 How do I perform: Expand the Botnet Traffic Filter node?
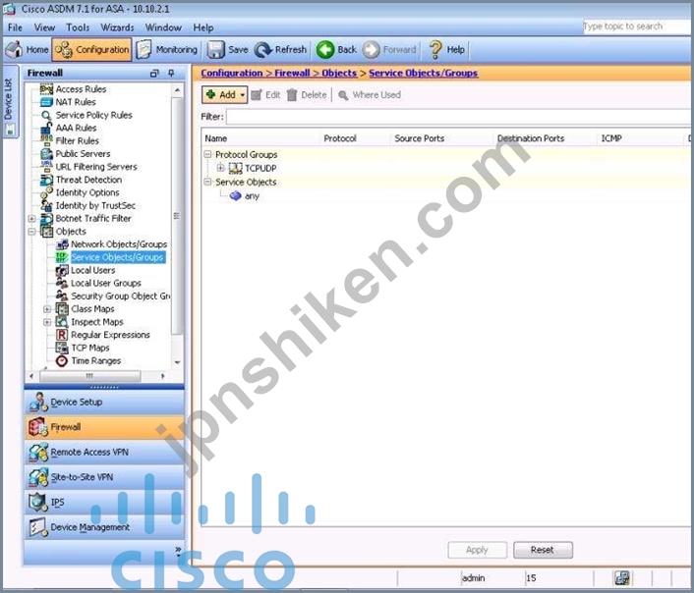(x=31, y=219)
